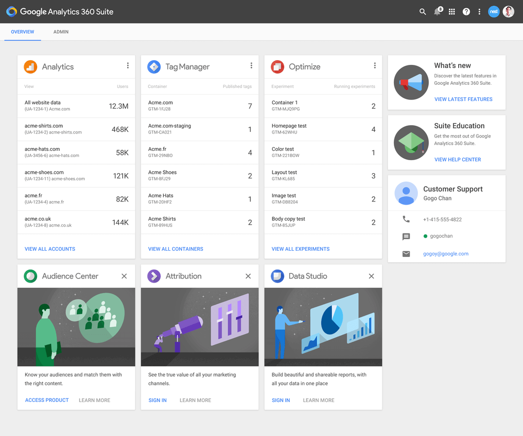Open the Optimize card options menu
Screen dimensions: 523x436
tap(375, 65)
